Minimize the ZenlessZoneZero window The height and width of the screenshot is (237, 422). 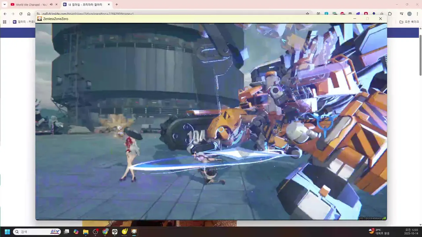coord(355,19)
